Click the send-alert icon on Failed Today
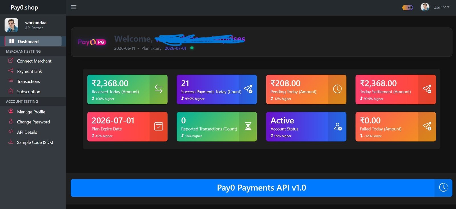Screen dimensions: 456x209 click(x=427, y=126)
